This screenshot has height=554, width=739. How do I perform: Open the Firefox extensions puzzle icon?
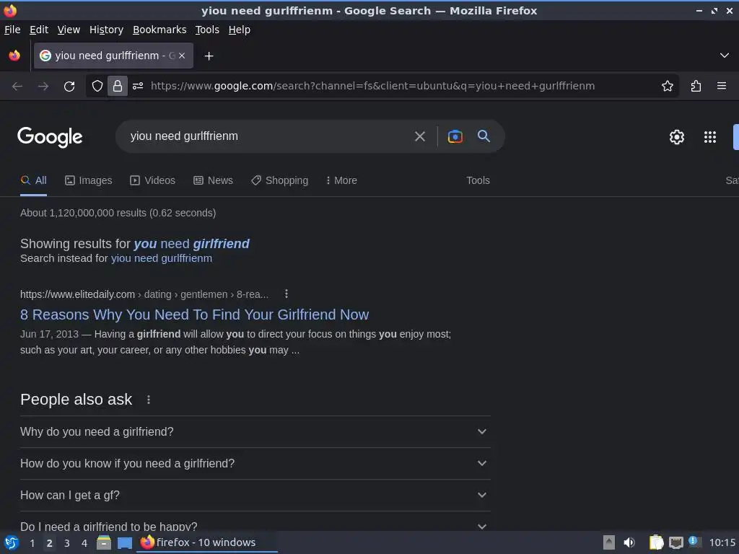696,86
